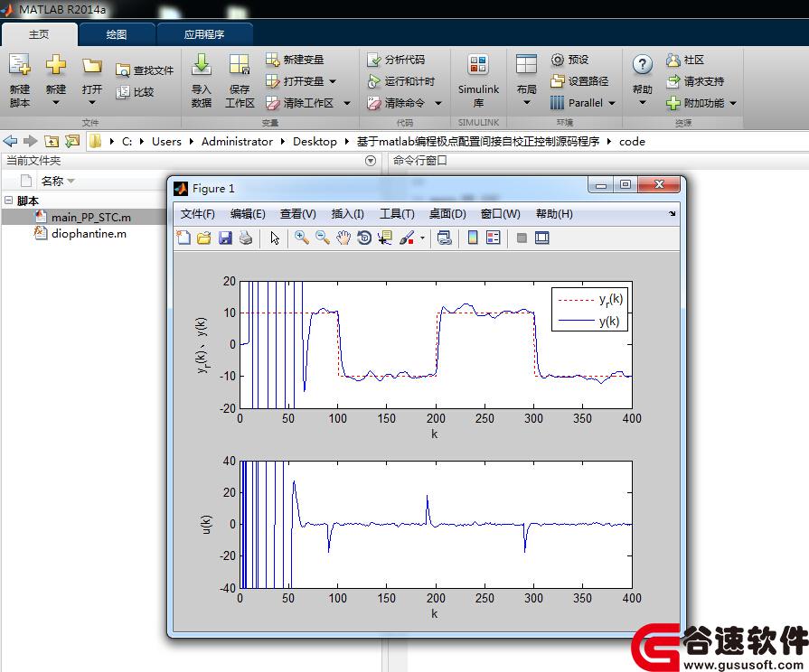Open the 打开变量 dropdown arrow

[333, 81]
